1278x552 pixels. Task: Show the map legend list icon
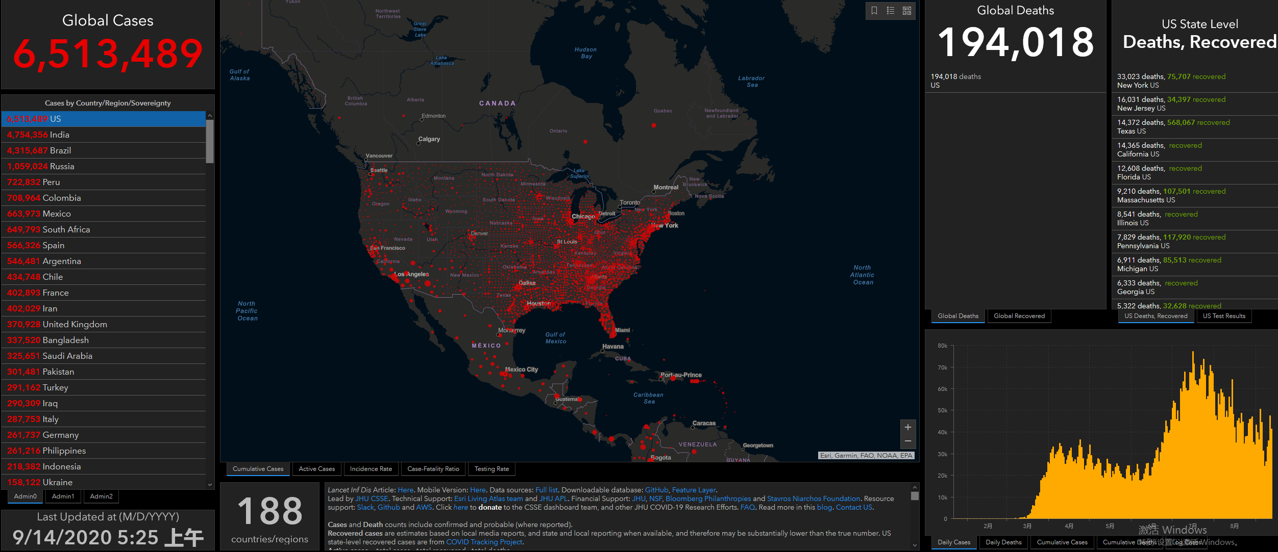click(891, 11)
